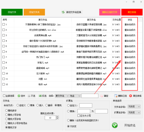
Task: Click the pink eraser 确定 icon
Action: coord(101,96)
